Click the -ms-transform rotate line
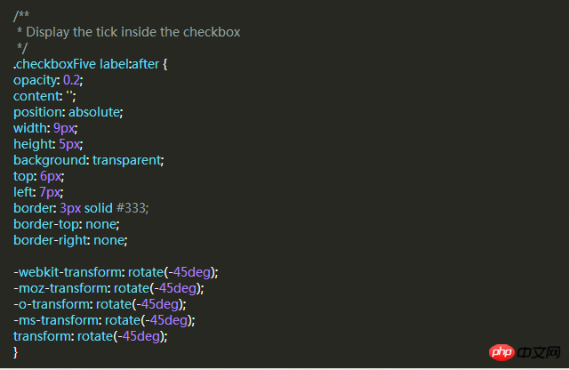Viewport: 570px width, 370px height. tap(104, 320)
